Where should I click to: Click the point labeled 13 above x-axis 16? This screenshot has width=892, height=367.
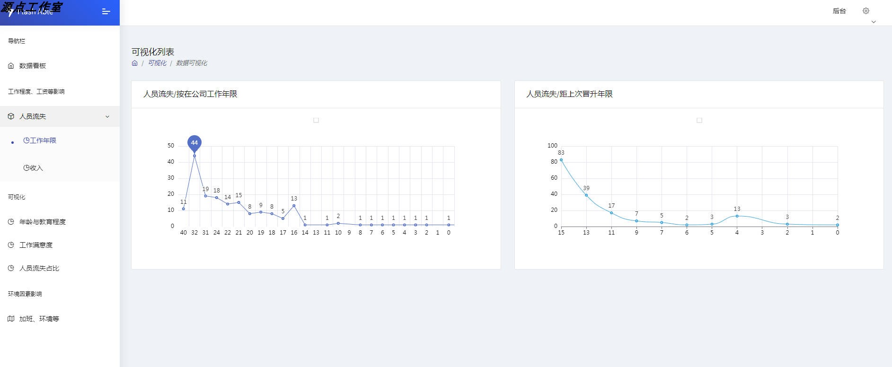click(x=294, y=206)
